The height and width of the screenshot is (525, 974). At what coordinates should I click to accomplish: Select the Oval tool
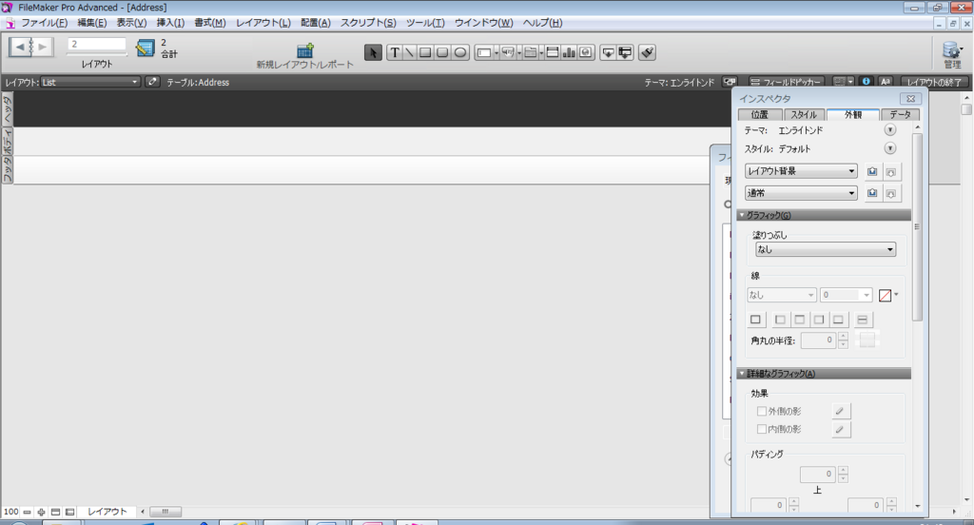click(459, 53)
